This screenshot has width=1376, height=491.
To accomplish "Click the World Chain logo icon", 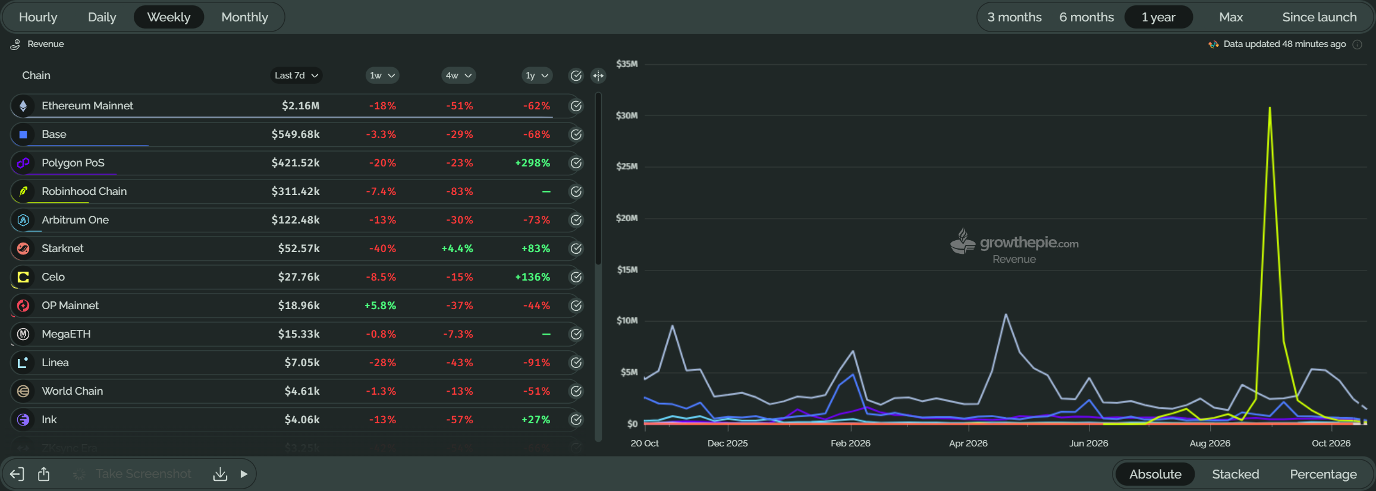I will click(23, 391).
